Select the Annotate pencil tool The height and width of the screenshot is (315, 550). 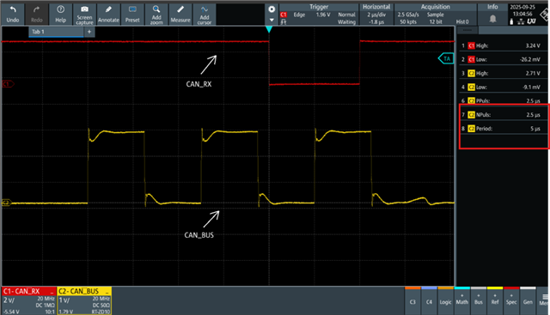[108, 15]
